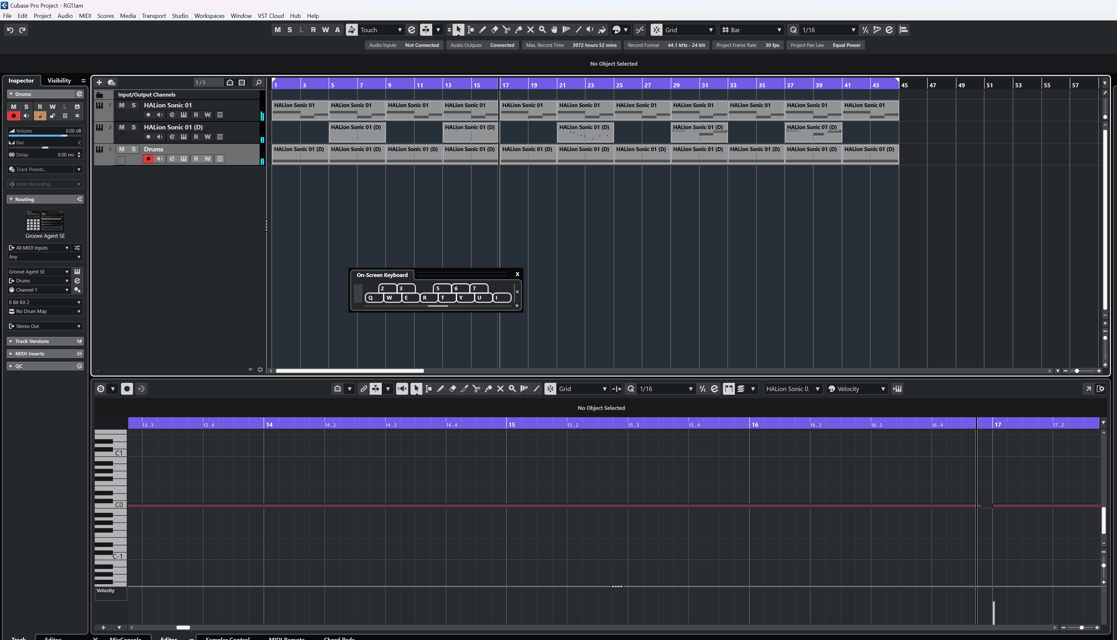Switch to the Visibility tab
The height and width of the screenshot is (640, 1117).
coord(59,80)
